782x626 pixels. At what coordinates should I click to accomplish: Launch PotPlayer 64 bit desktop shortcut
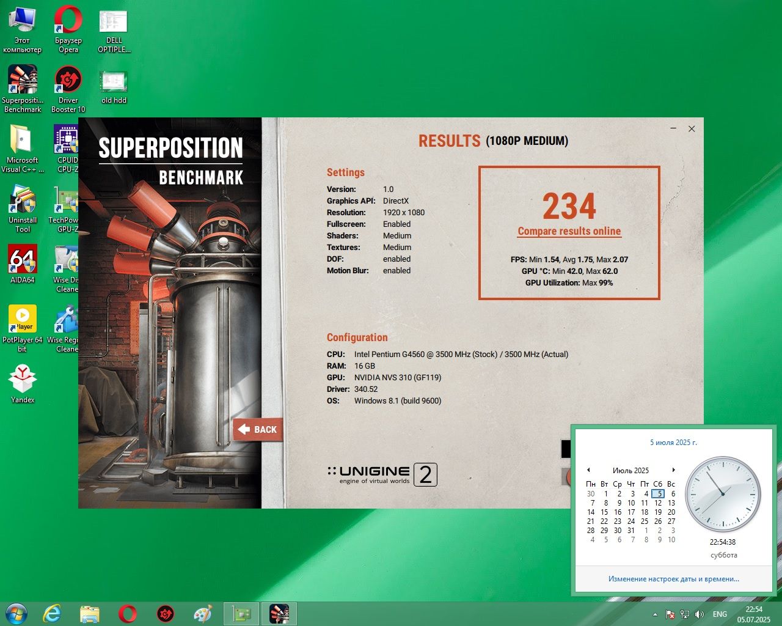click(22, 328)
